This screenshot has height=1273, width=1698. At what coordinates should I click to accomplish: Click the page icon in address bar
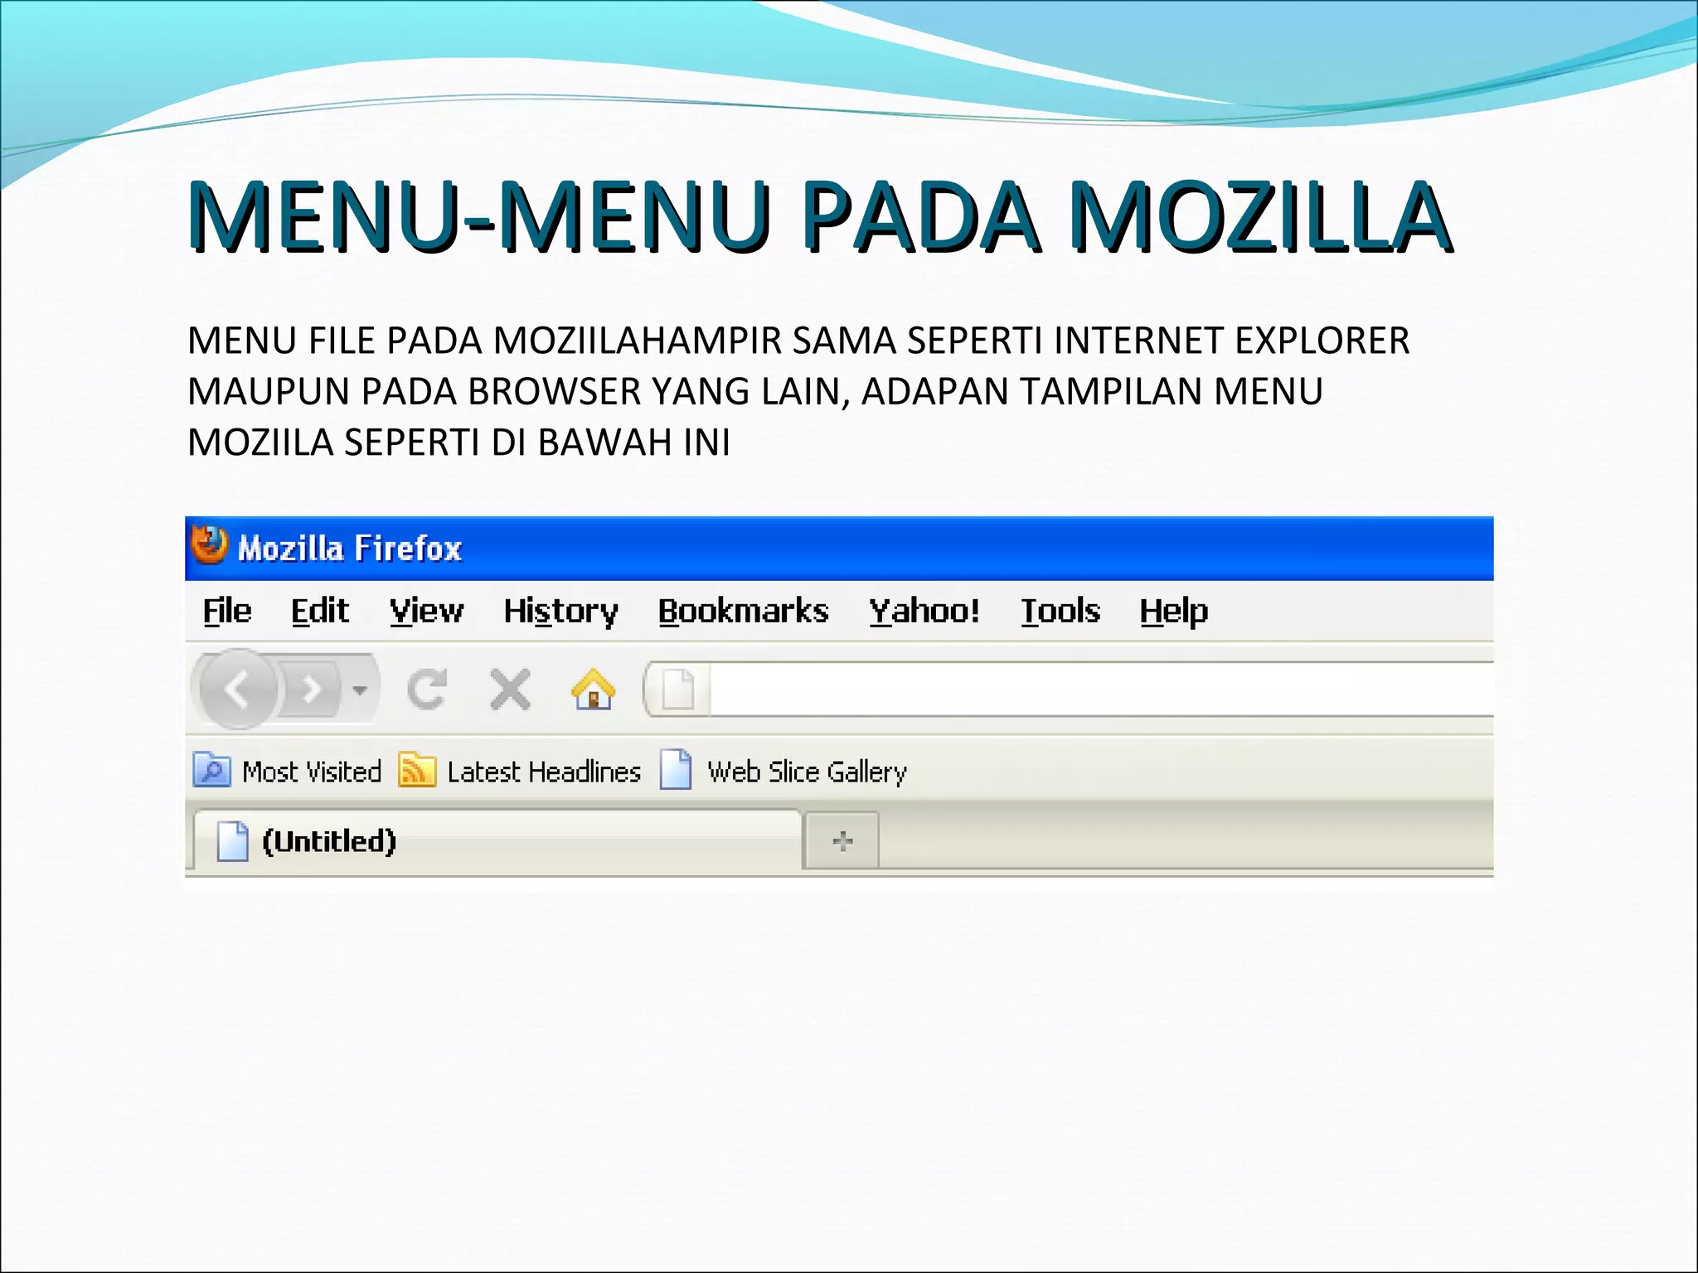click(x=678, y=689)
